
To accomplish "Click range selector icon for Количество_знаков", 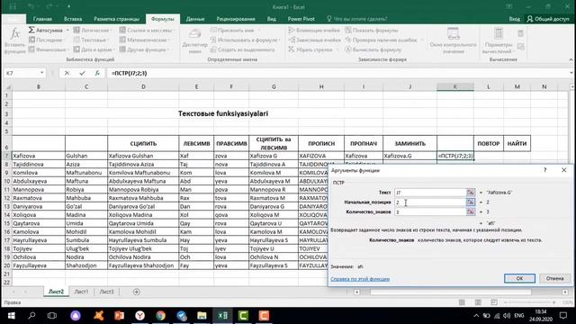I will (471, 212).
